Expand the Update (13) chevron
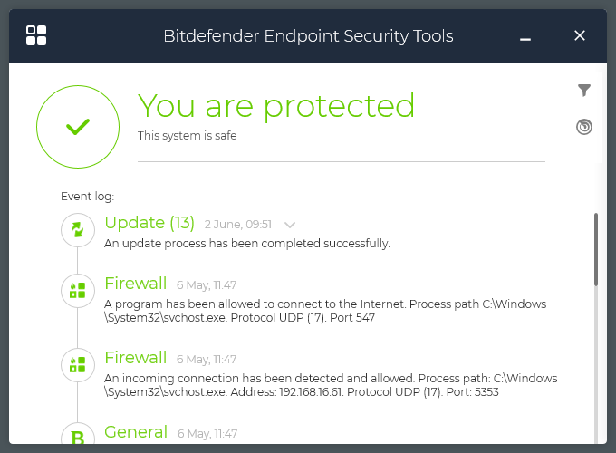 (290, 225)
